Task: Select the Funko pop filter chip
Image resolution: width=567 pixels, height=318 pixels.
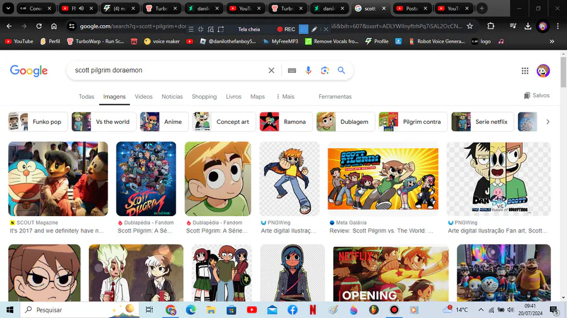Action: pos(38,122)
